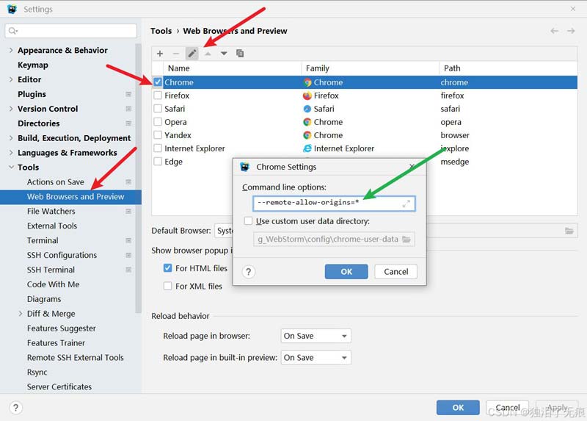Expand Appearance & Behavior section
This screenshot has width=587, height=421.
click(10, 51)
